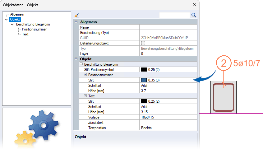Select Positionsnummer in the tree

(34, 29)
